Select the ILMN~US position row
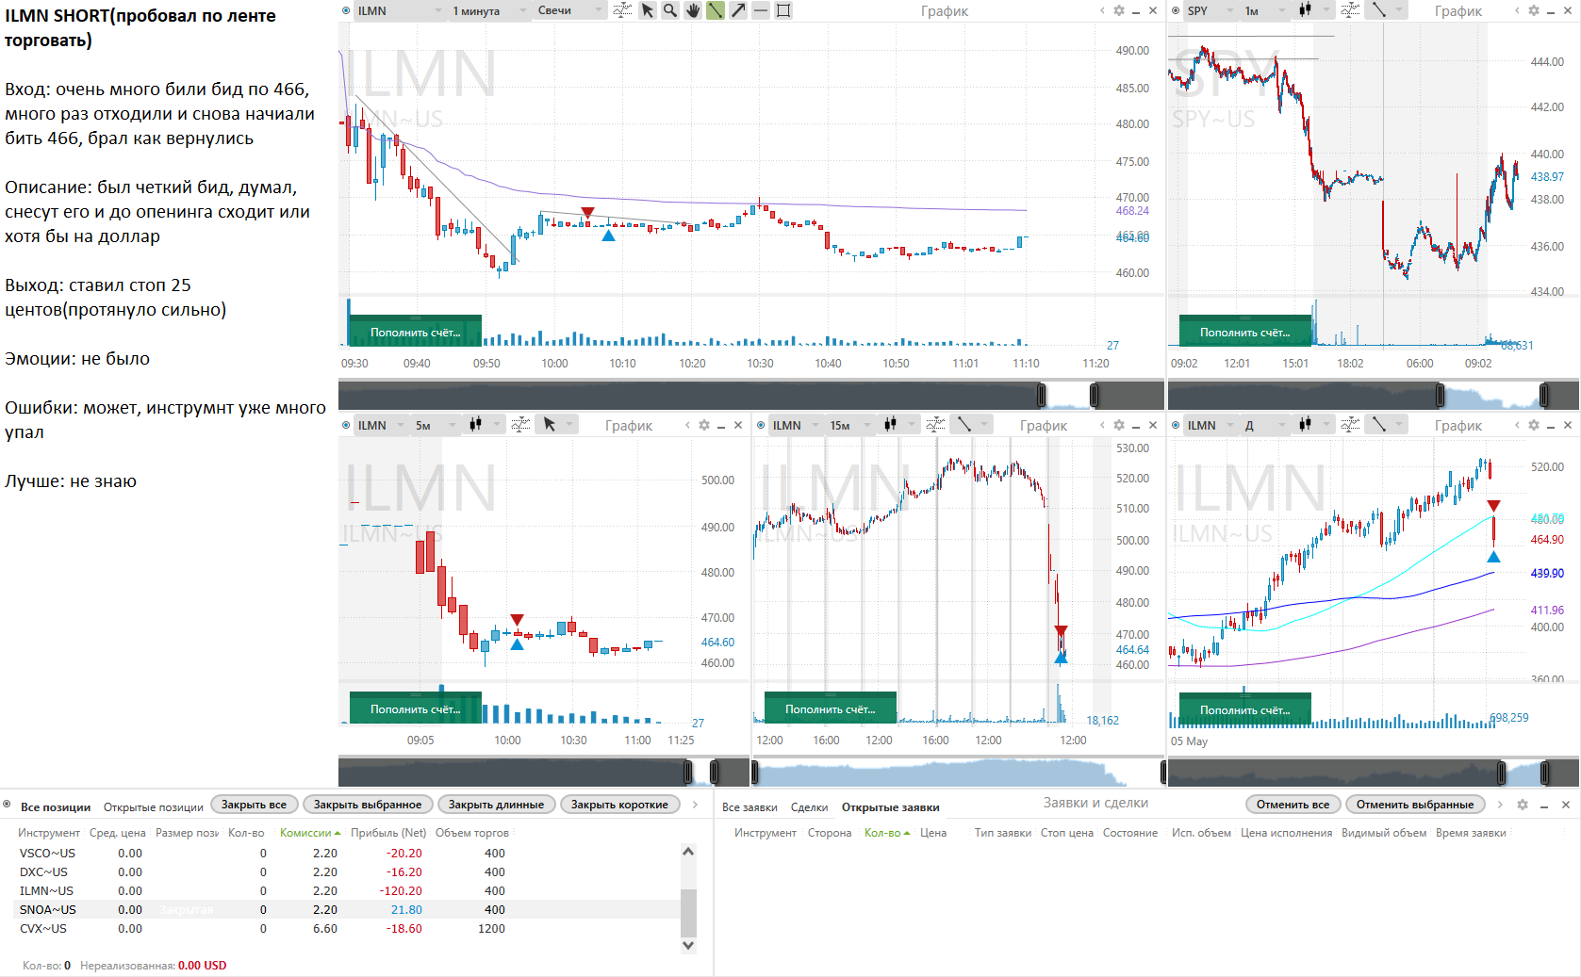Image resolution: width=1581 pixels, height=977 pixels. point(347,890)
